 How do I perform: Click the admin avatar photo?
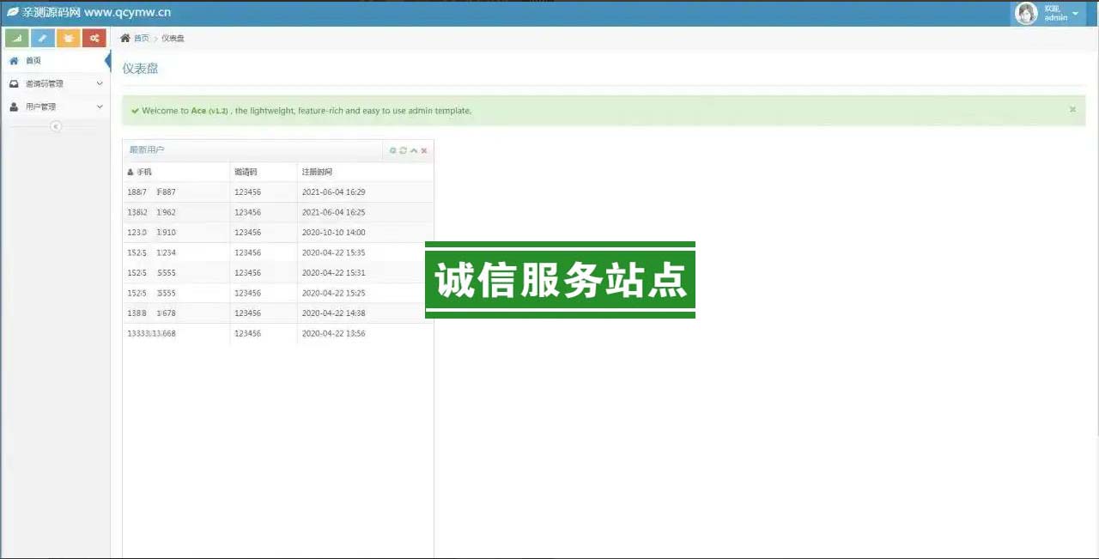pyautogui.click(x=1026, y=13)
